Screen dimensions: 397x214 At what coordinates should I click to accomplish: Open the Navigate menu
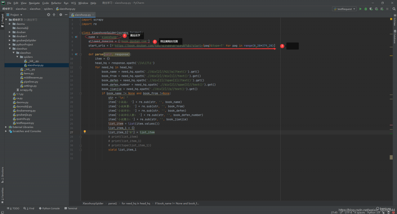click(34, 3)
